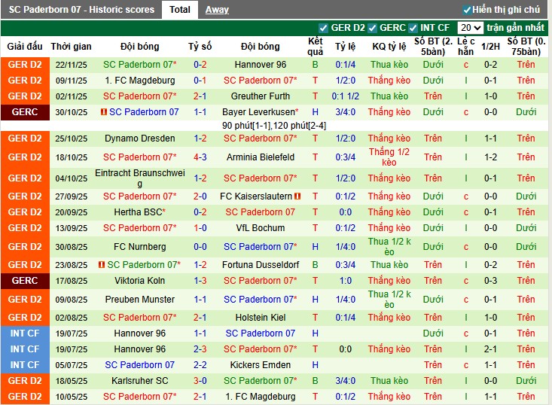Click the 1/2H column header
Viewport: 552px width, 405px height.
click(x=490, y=47)
